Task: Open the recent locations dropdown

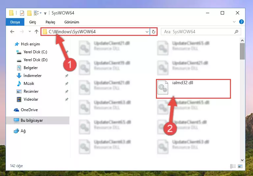Action: pyautogui.click(x=30, y=32)
